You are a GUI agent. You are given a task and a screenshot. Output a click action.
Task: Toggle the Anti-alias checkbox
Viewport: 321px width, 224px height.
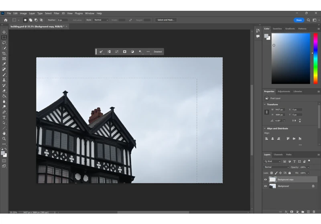pos(71,20)
